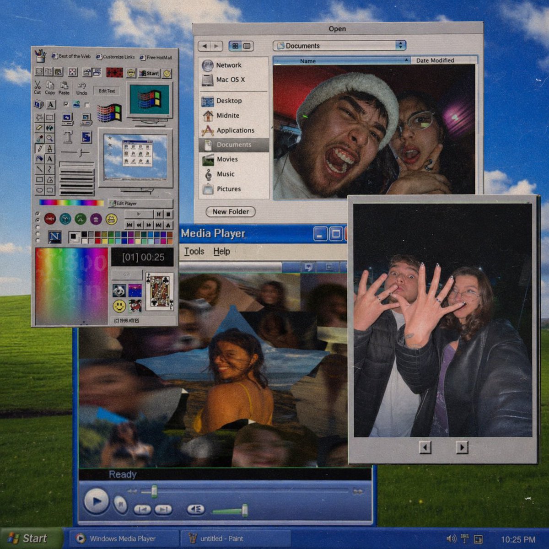Click the Copy icon in the gray panel
The height and width of the screenshot is (549, 549).
(50, 85)
